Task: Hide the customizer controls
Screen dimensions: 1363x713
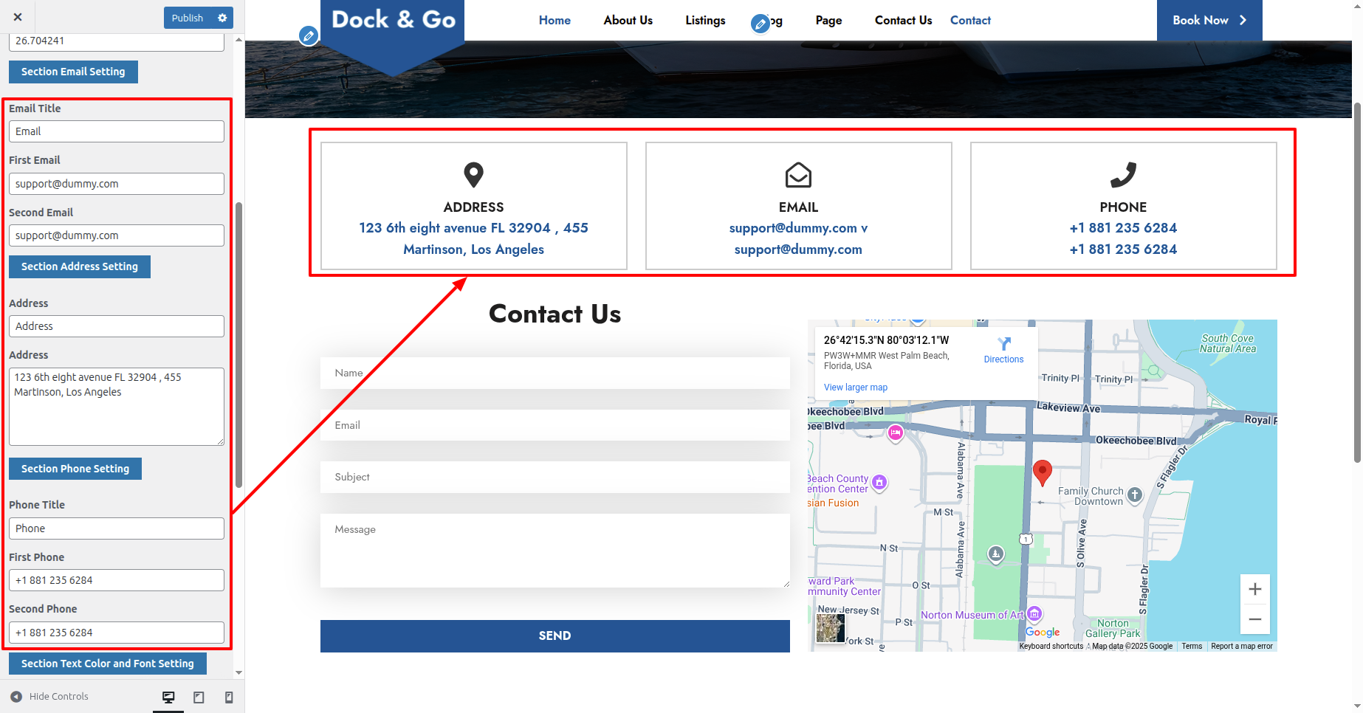Action: 49,697
